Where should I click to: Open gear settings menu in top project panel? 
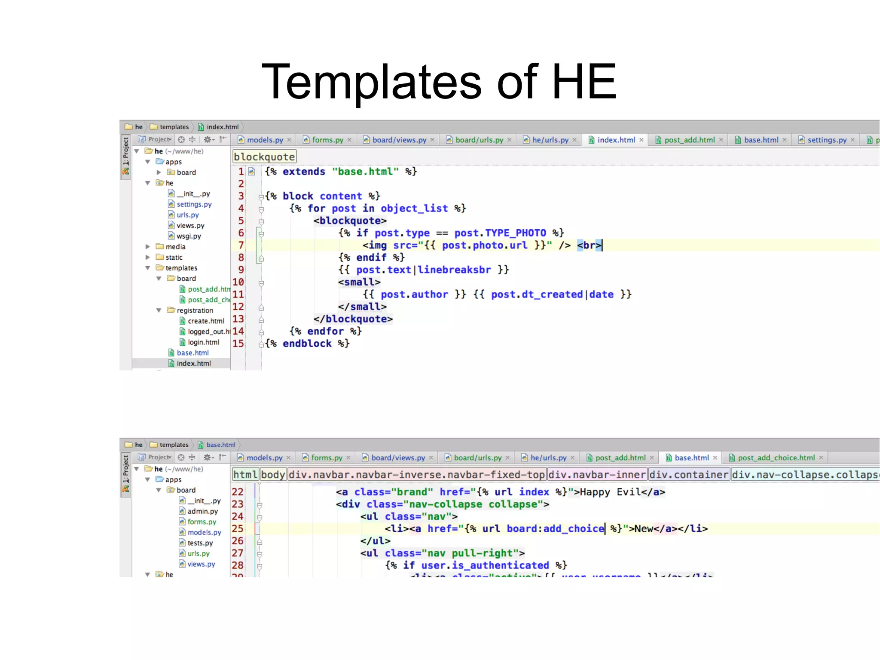click(208, 139)
